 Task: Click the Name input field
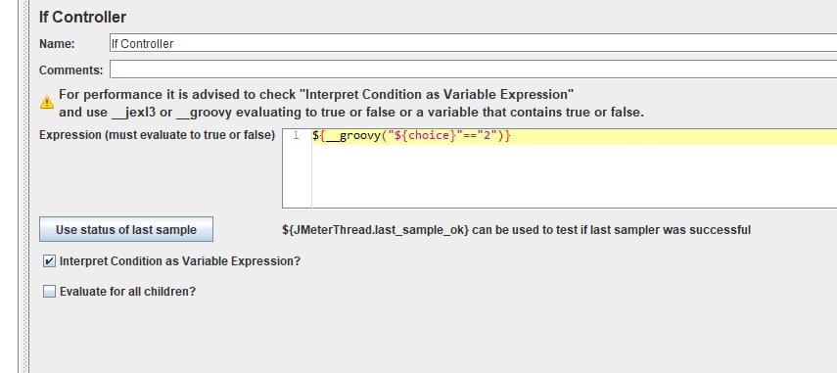(x=473, y=43)
